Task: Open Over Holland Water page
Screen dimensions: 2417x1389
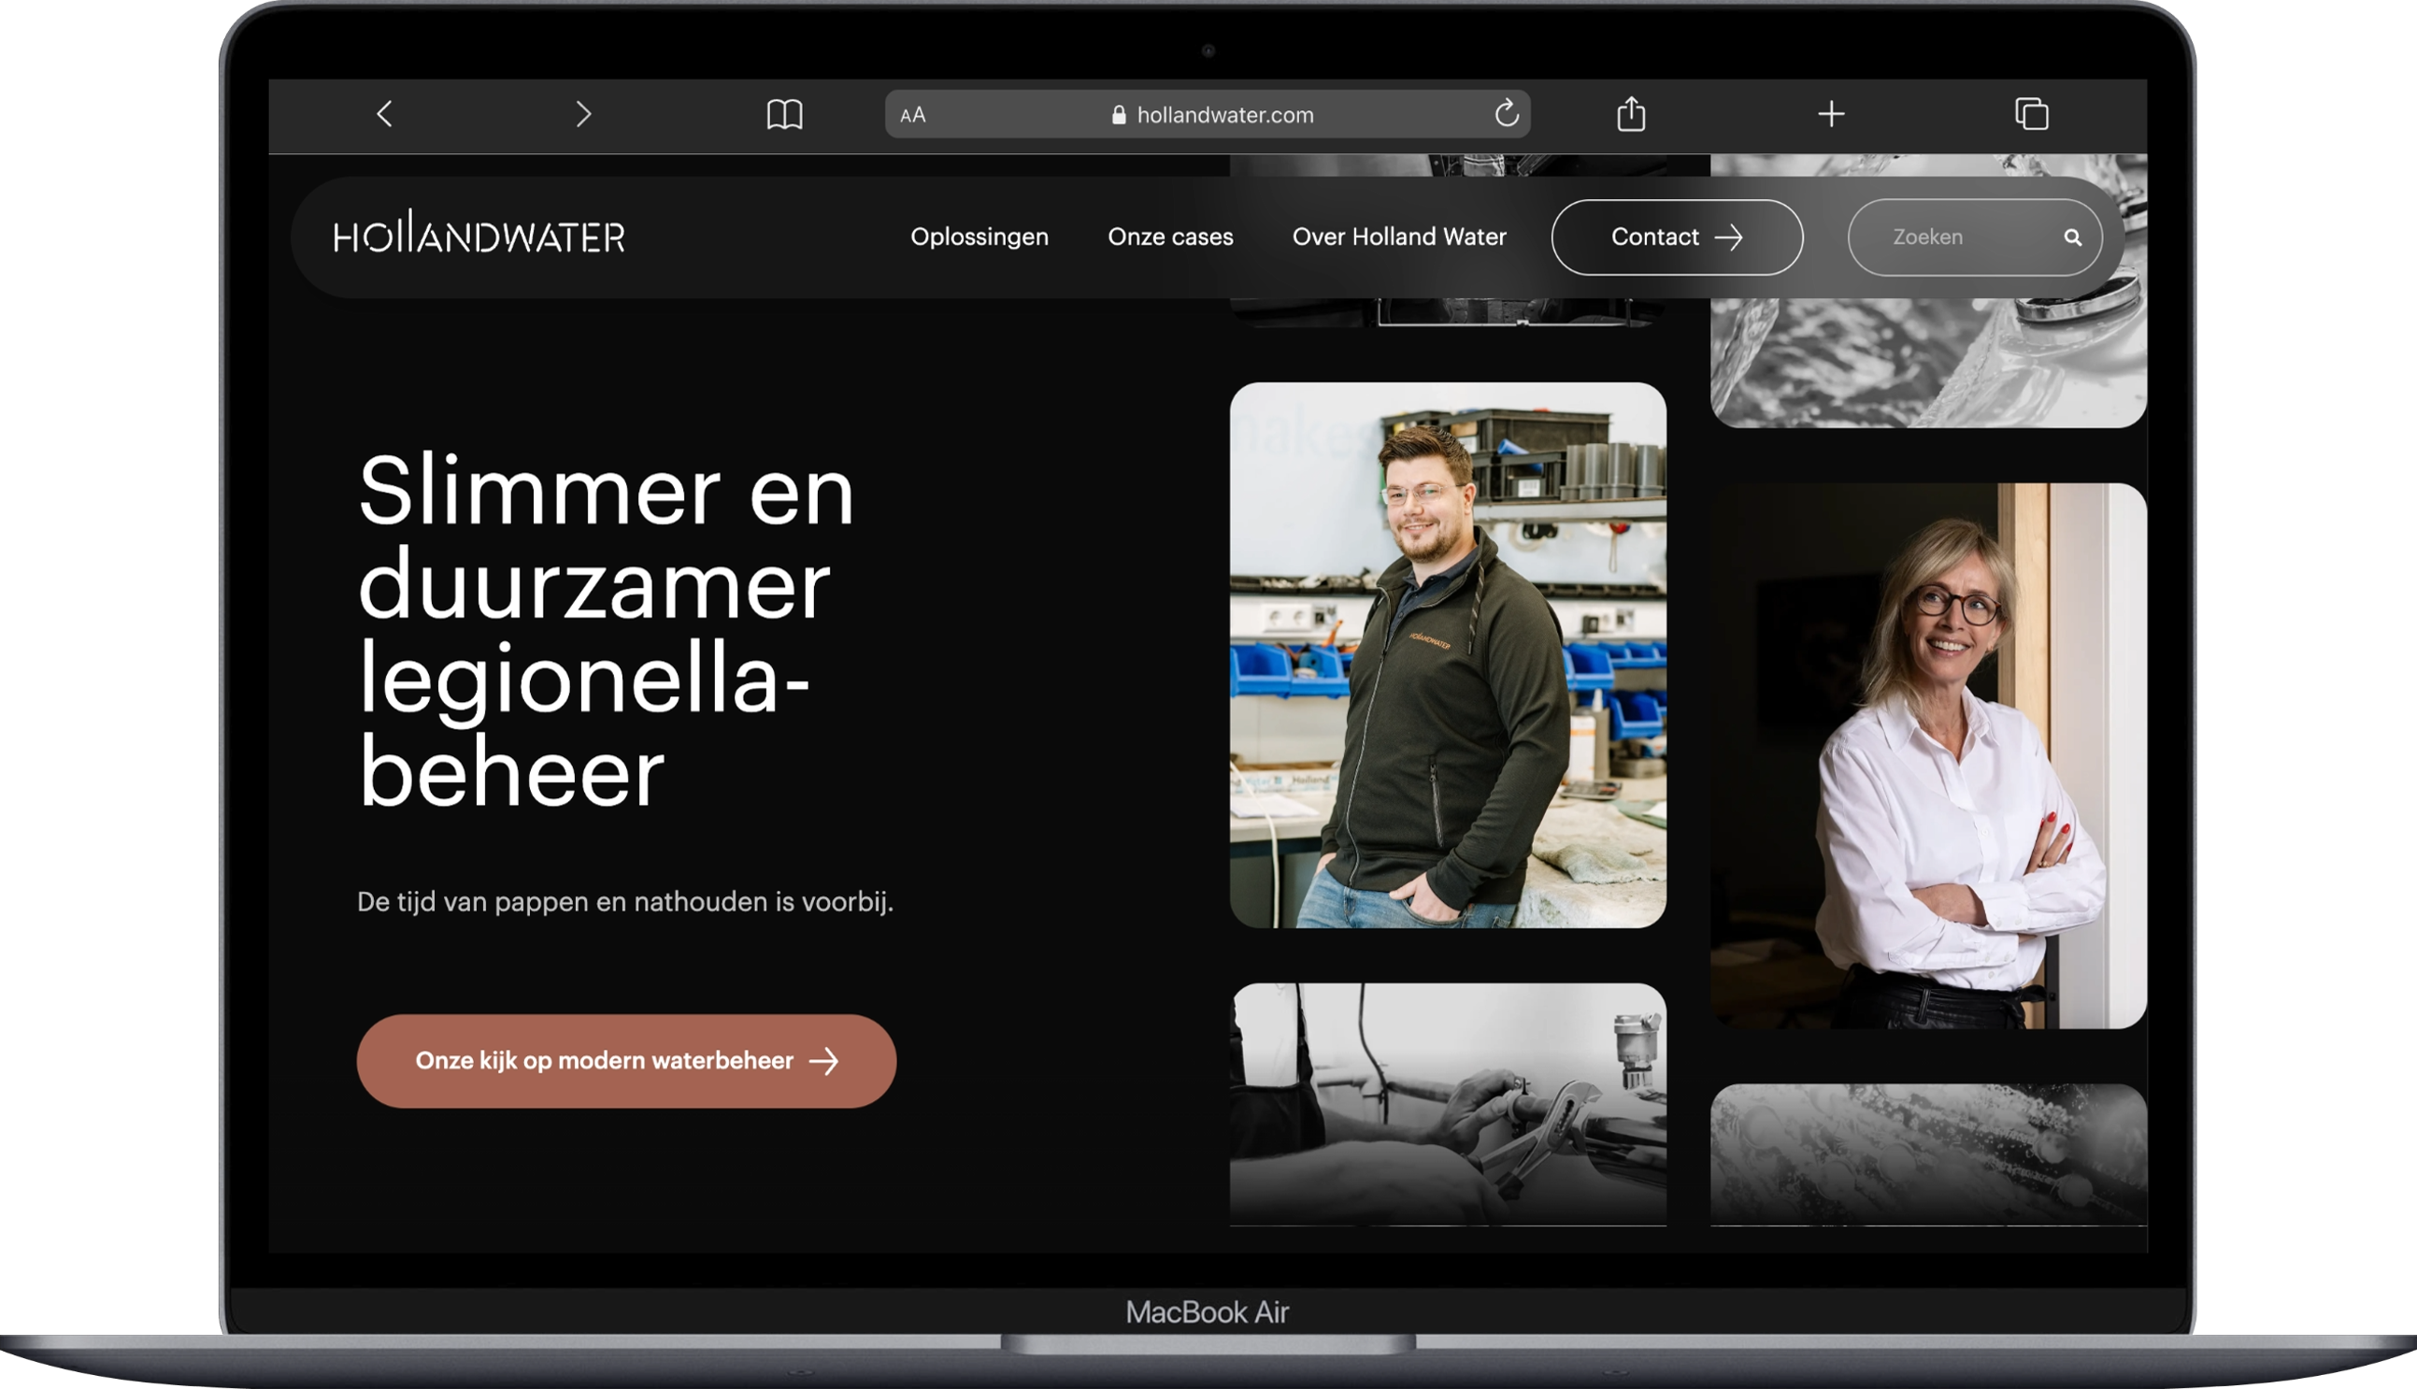Action: [x=1398, y=236]
